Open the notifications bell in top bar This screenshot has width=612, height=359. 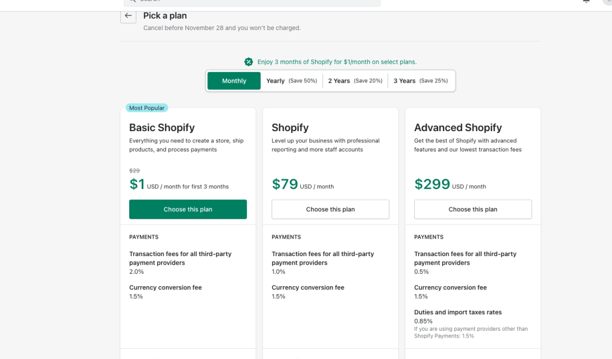586,2
